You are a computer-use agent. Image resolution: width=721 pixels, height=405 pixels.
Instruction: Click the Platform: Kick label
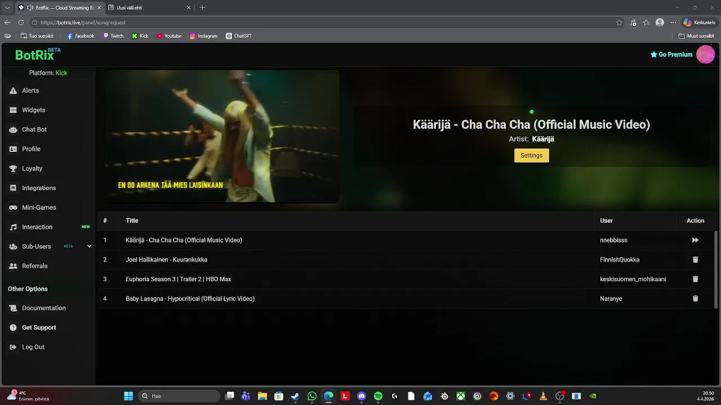(48, 73)
